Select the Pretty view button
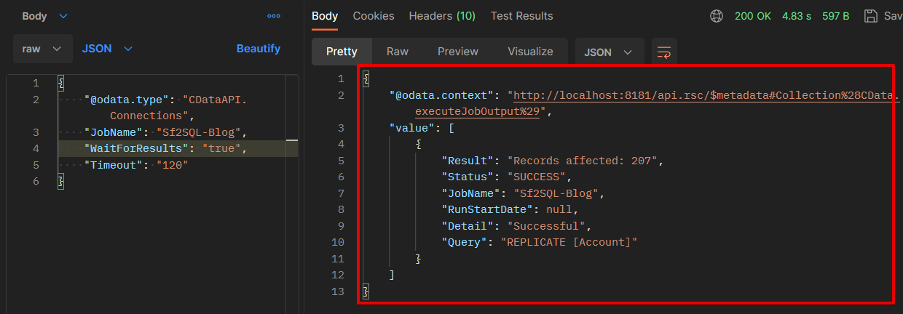The image size is (903, 314). pyautogui.click(x=342, y=52)
